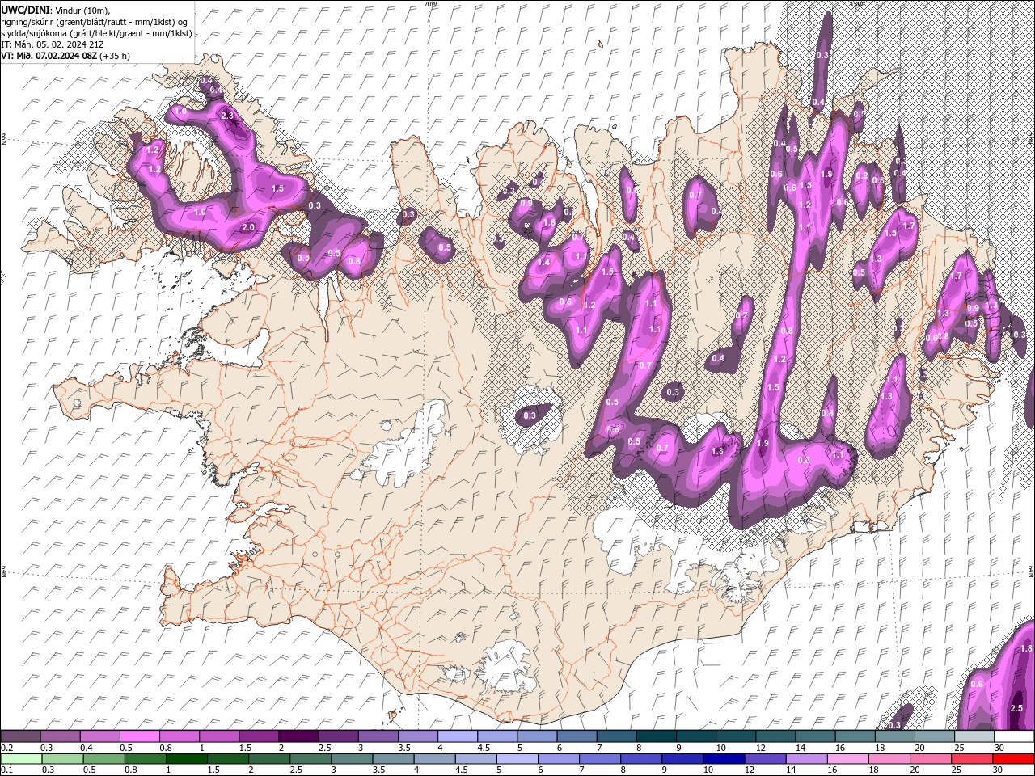Click the 'IT: Mán. 05. 02. 2024 21Z' line

click(x=52, y=44)
